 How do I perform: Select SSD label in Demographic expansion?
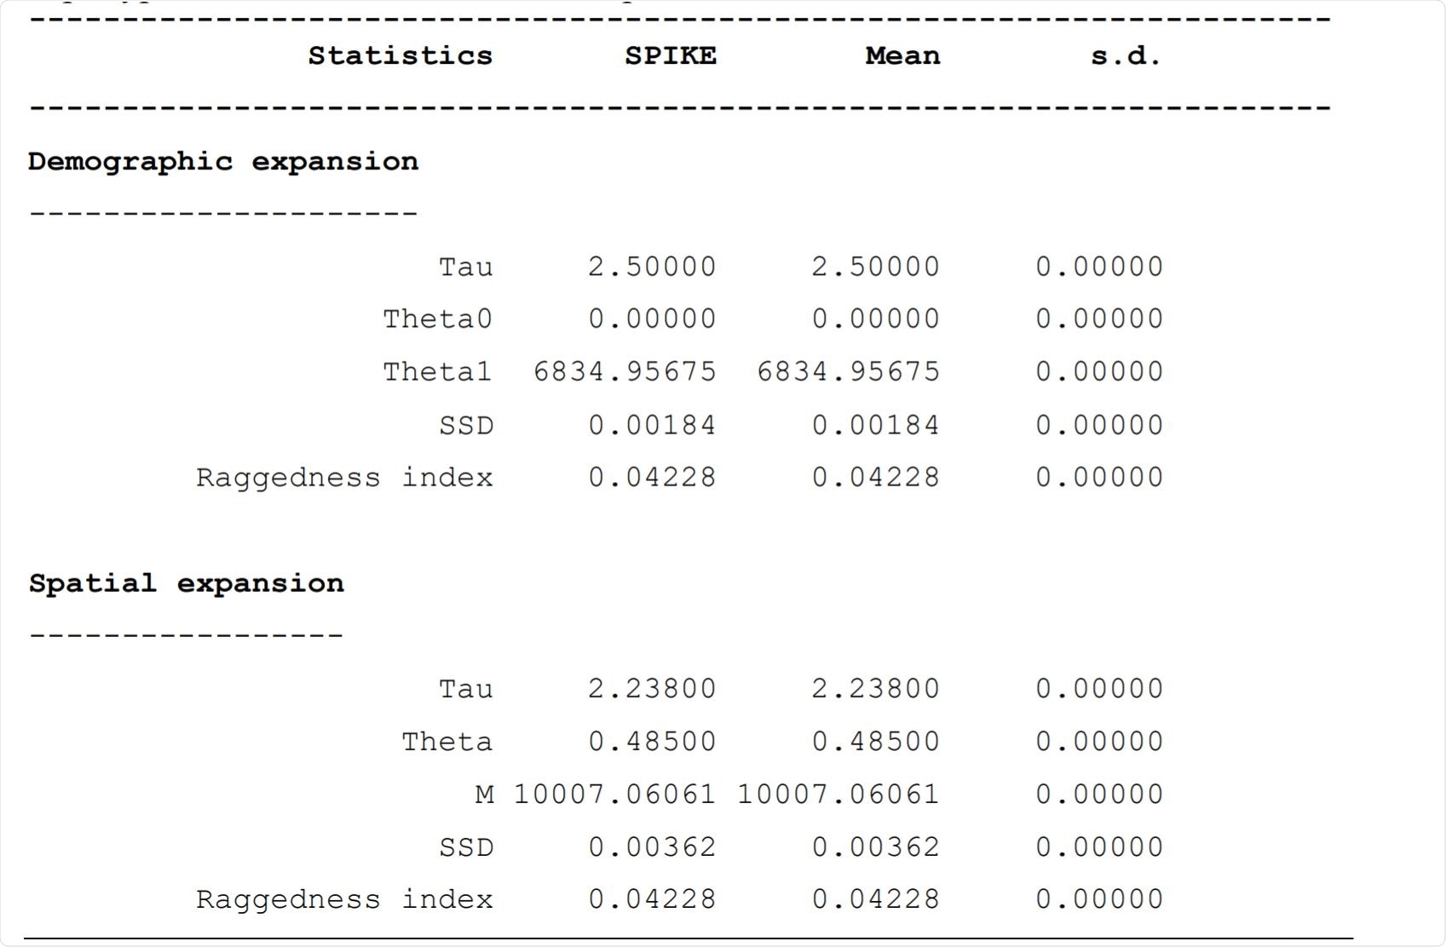click(x=466, y=425)
